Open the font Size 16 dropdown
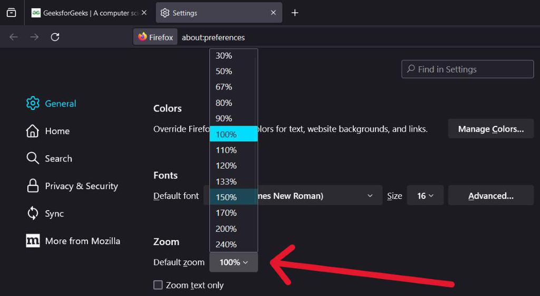Screen dimensions: 540x296 (x=425, y=196)
